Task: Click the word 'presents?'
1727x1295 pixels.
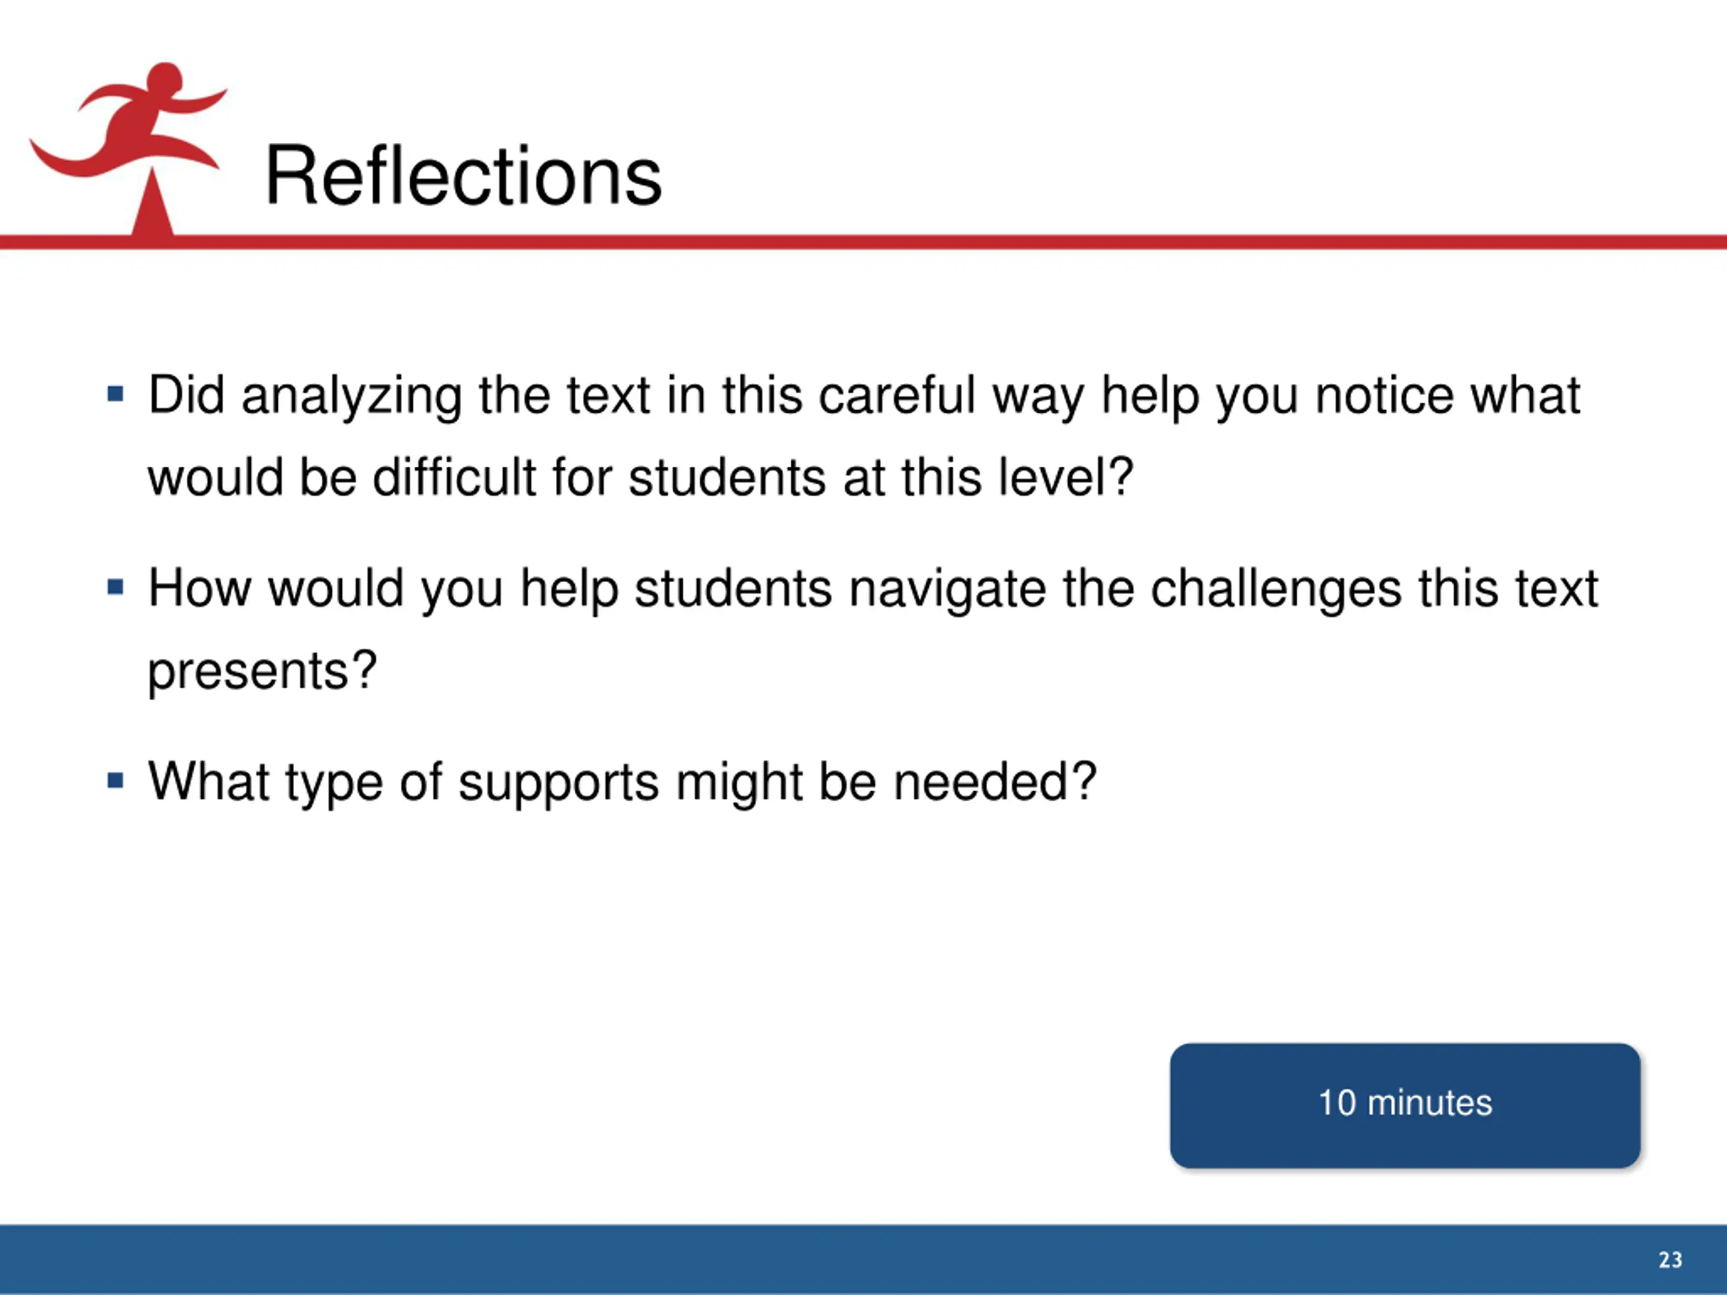Action: (262, 672)
